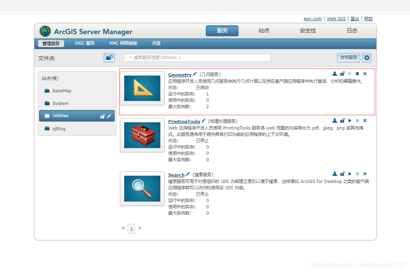Open the baseMap folder
The image size is (410, 272).
(62, 91)
